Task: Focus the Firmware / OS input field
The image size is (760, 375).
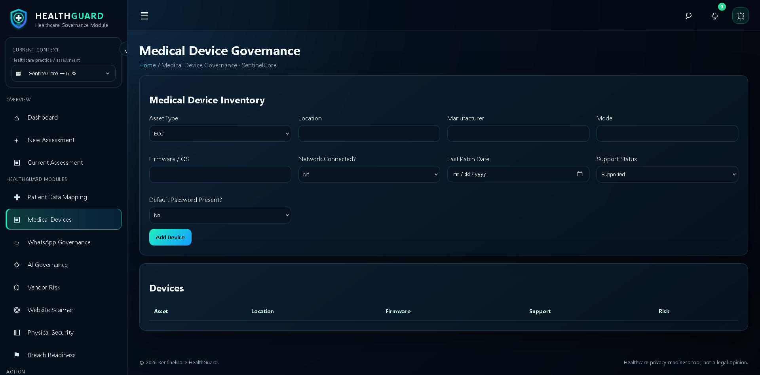Action: 220,174
